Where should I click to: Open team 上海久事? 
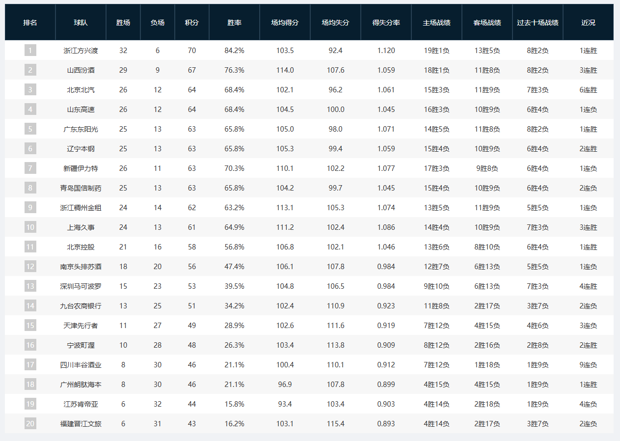pos(81,227)
